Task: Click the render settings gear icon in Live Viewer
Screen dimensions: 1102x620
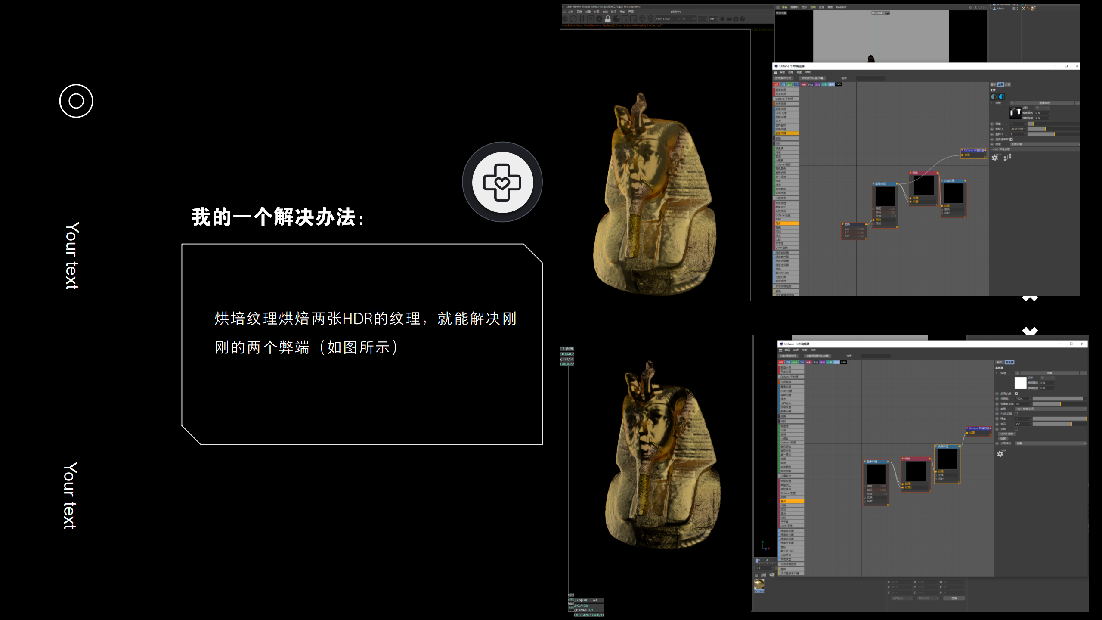Action: click(x=599, y=19)
